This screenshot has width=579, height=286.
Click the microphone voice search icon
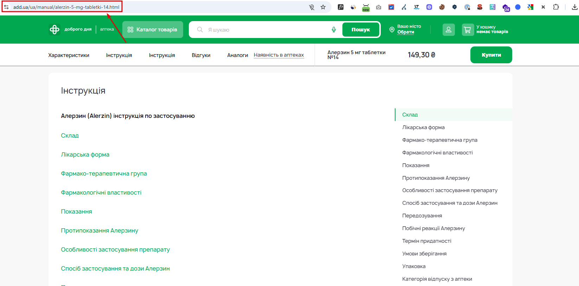(334, 30)
